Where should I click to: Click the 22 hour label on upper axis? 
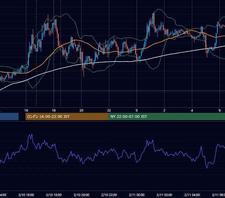[109, 110]
